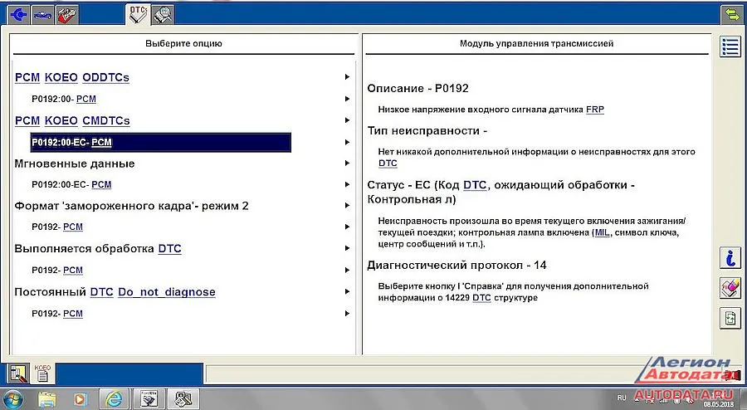Click 'Тип неисправности -' heading

pos(427,130)
